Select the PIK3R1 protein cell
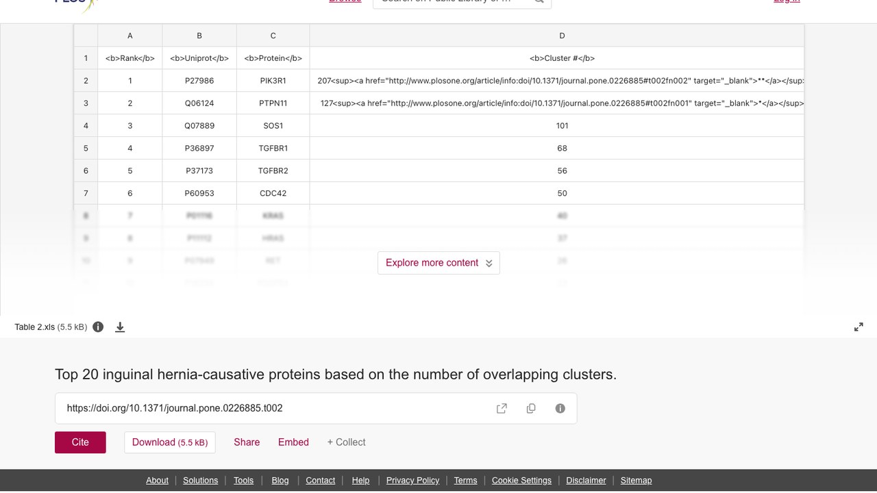Image resolution: width=877 pixels, height=493 pixels. (x=273, y=81)
